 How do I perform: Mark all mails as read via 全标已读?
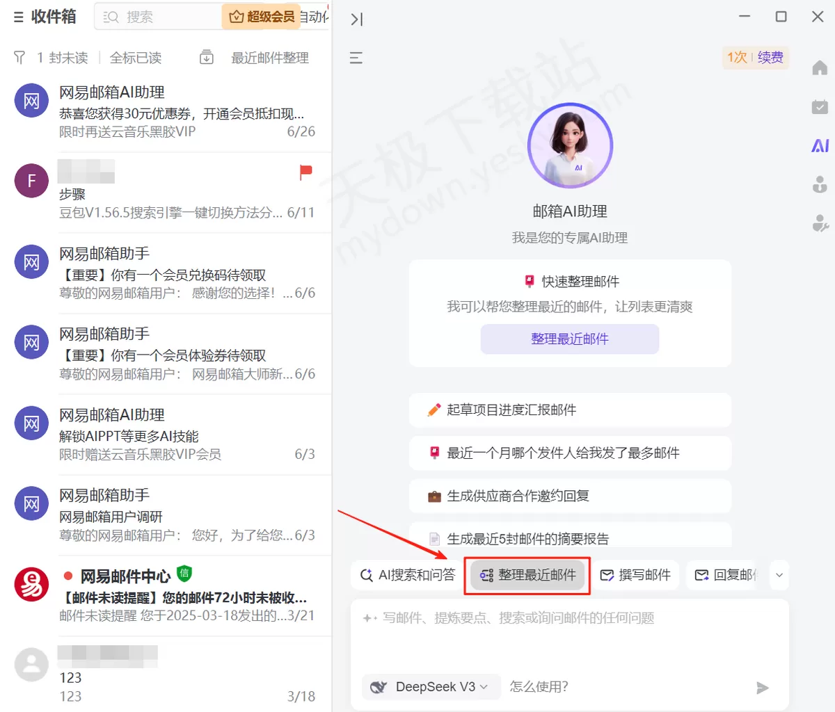coord(136,58)
